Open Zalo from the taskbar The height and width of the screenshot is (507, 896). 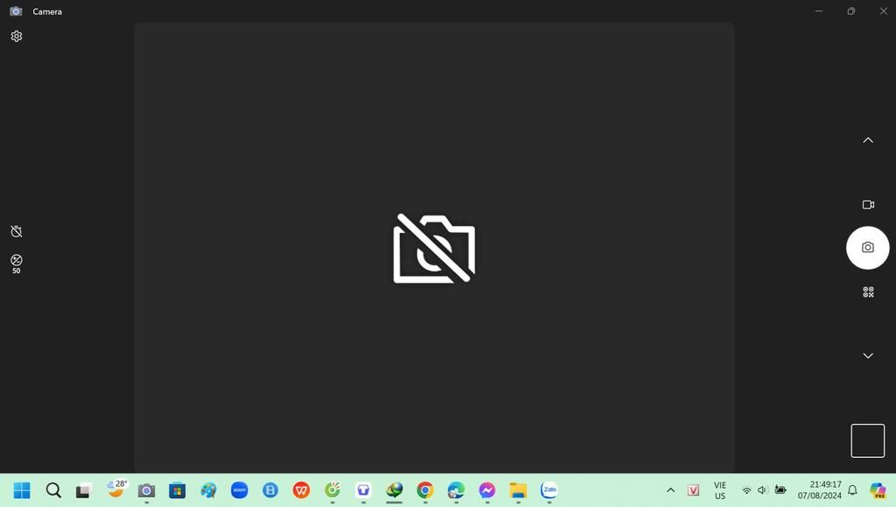click(x=549, y=490)
